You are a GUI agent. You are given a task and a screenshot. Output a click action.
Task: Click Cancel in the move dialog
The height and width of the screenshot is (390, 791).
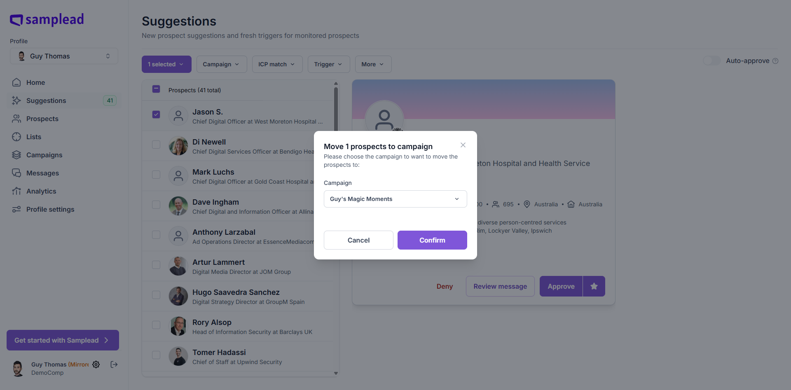(x=358, y=240)
